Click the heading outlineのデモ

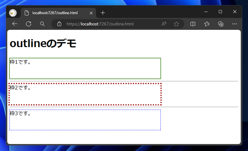click(x=43, y=43)
